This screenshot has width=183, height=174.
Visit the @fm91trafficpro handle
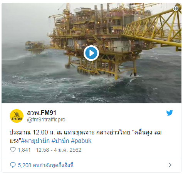(46, 119)
